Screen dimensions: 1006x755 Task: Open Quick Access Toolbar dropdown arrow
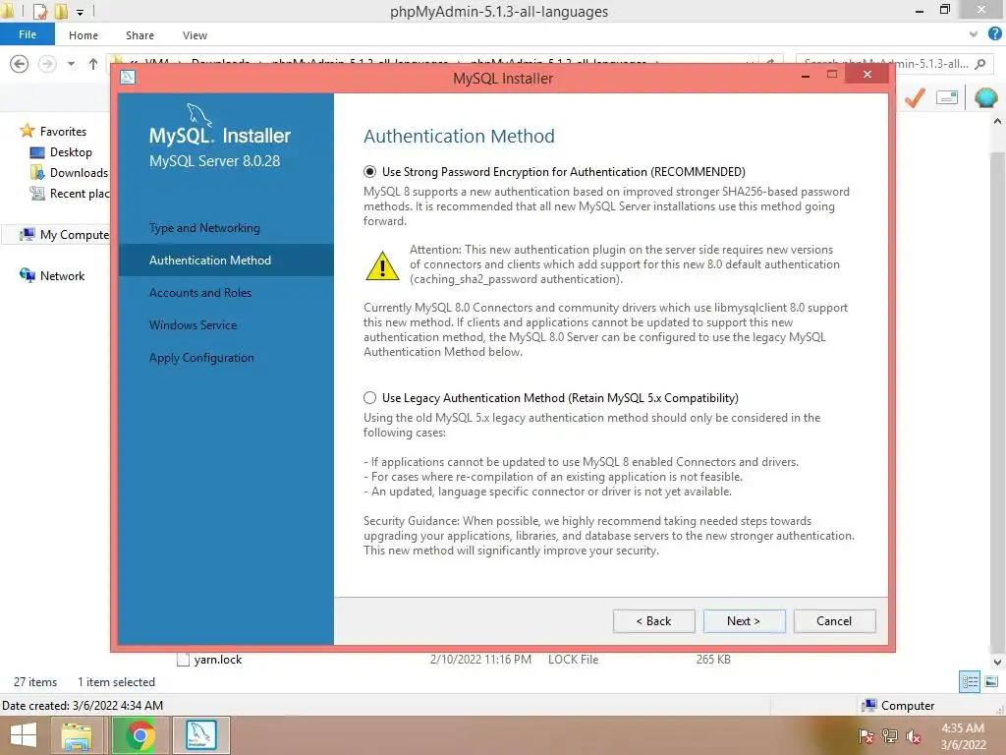[x=80, y=12]
